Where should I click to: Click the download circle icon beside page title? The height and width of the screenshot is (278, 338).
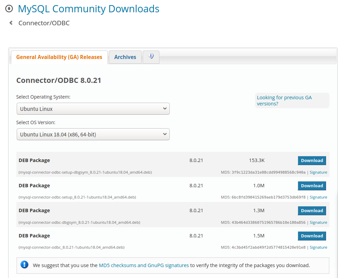pyautogui.click(x=9, y=9)
